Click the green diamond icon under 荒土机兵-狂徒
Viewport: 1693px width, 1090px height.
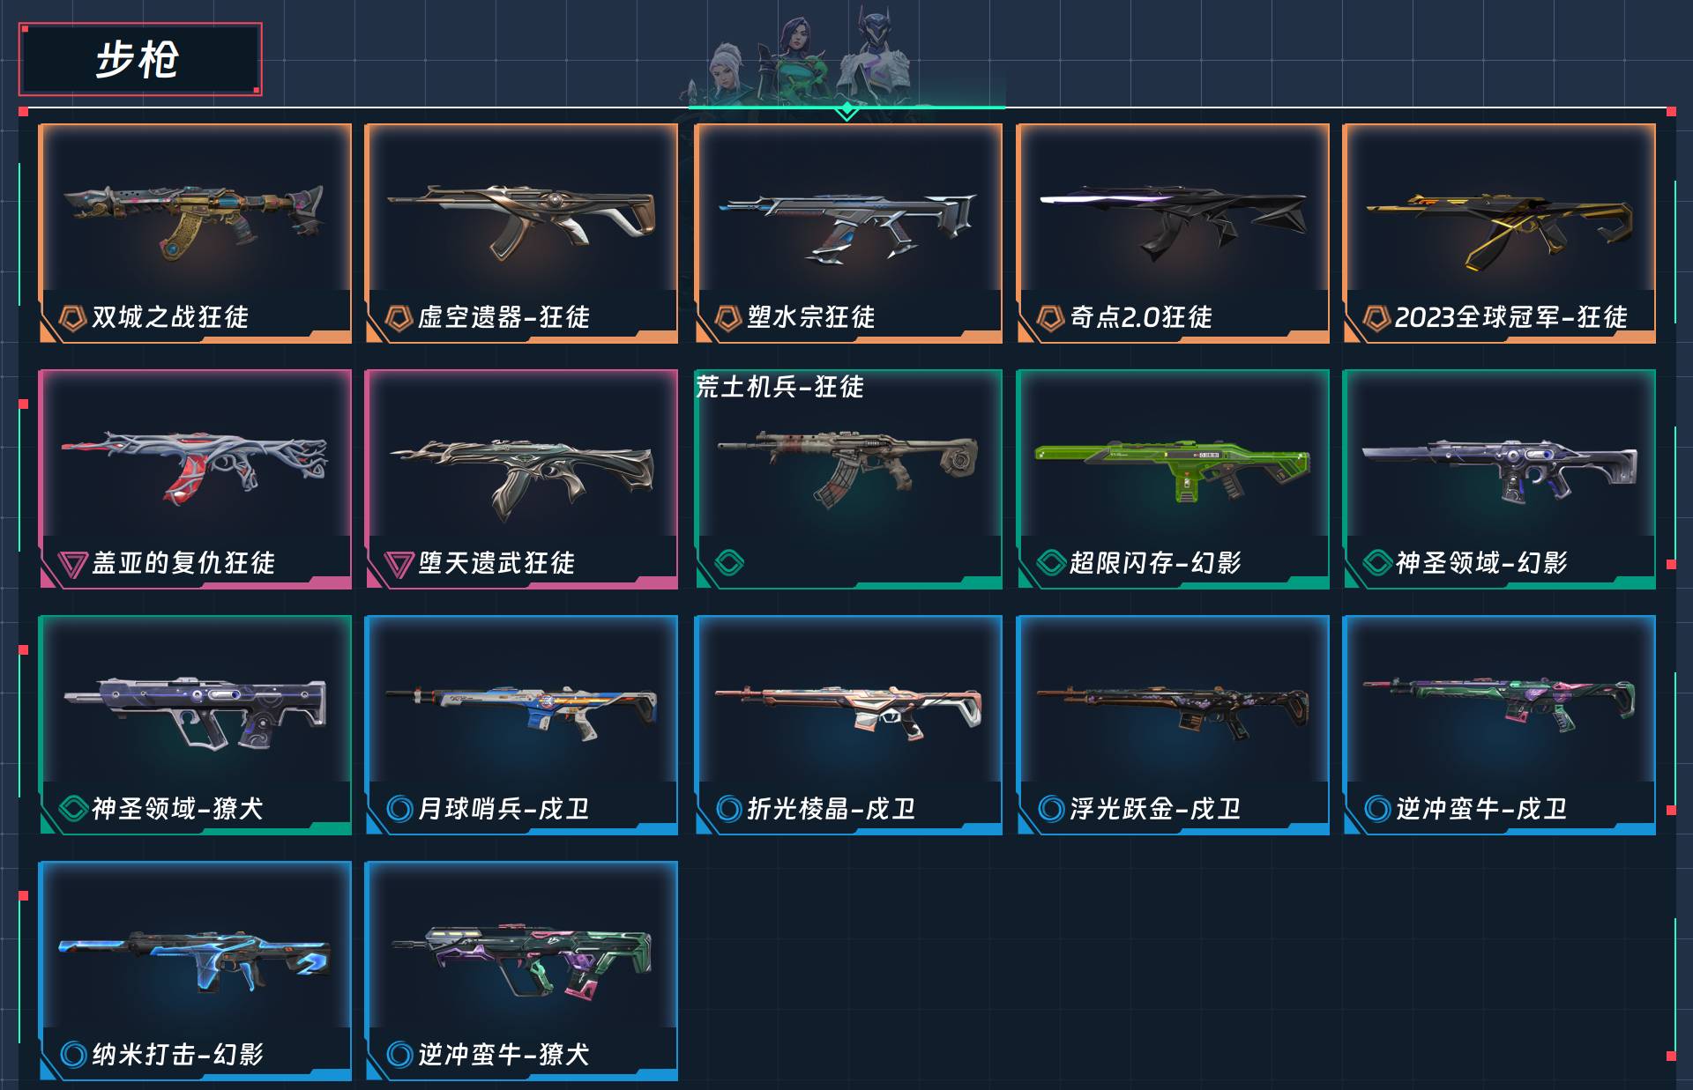point(729,562)
